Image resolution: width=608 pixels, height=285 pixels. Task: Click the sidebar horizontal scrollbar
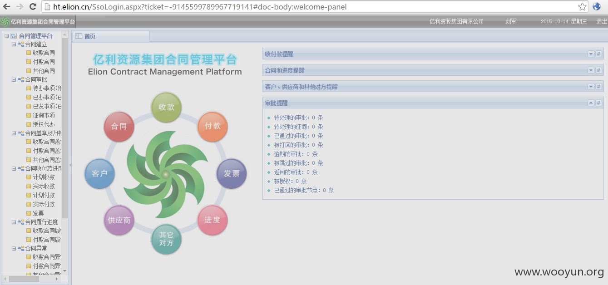24,279
